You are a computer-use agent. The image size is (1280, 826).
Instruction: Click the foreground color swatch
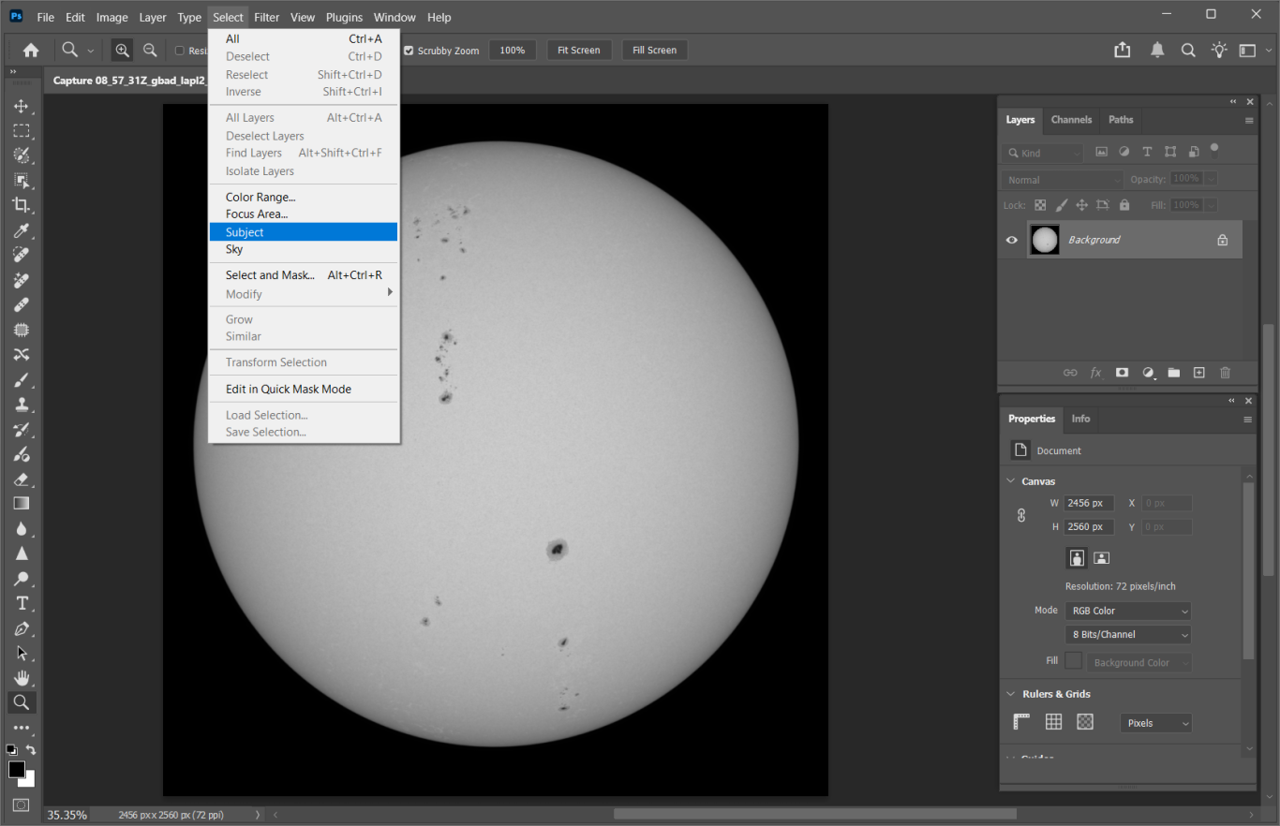click(x=17, y=769)
